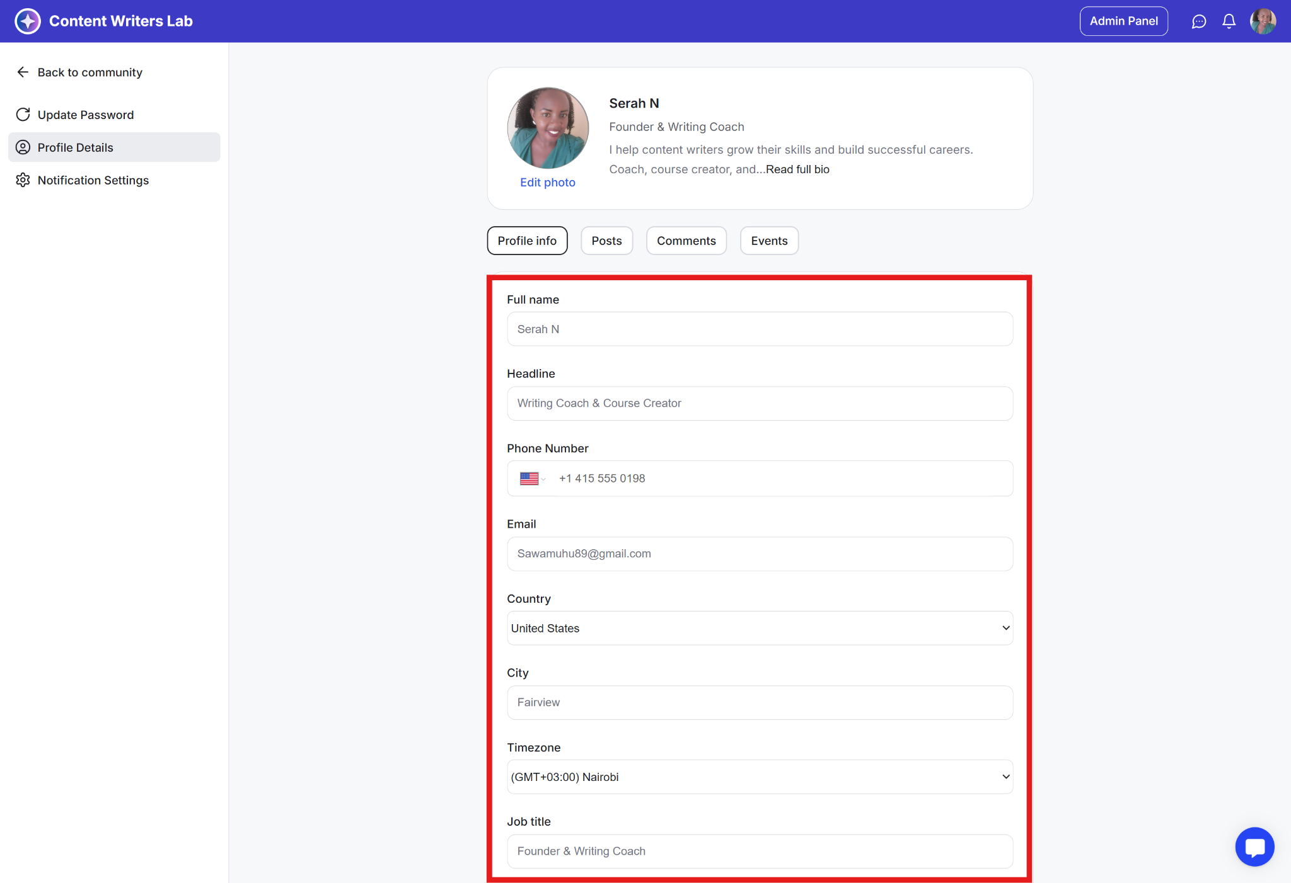Expand the Country dropdown
This screenshot has width=1291, height=883.
pos(760,629)
